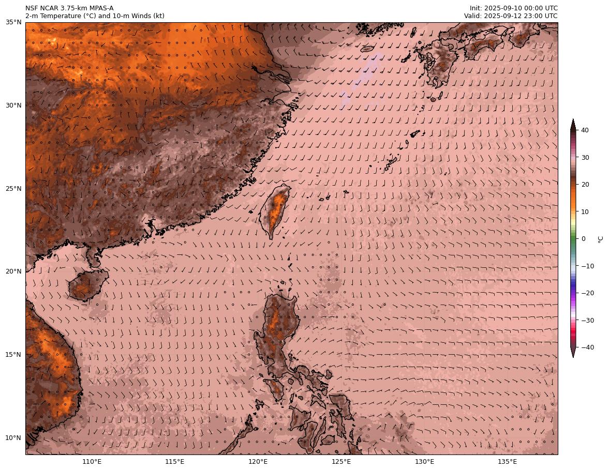Viewport: 609px width, 470px height.
Task: Click the °C unit label beside the colorbar
Action: pyautogui.click(x=600, y=239)
